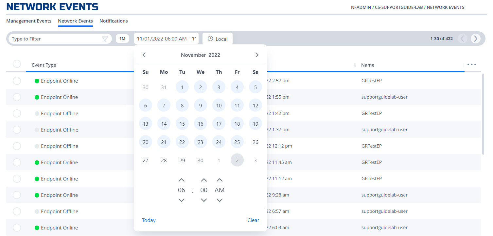Click the filter funnel icon
The width and height of the screenshot is (493, 236).
[x=105, y=39]
